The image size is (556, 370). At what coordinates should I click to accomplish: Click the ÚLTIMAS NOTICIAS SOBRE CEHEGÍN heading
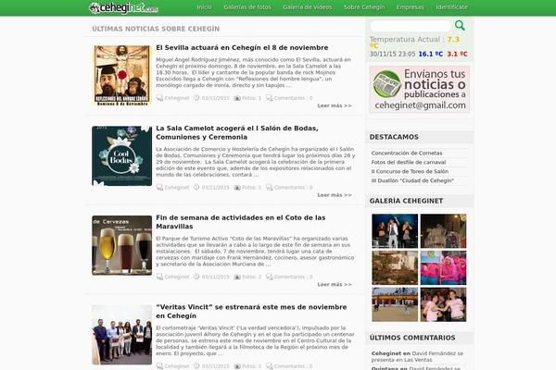tap(156, 29)
